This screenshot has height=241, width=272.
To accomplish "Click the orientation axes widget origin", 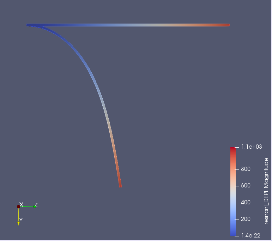I will coord(19,206).
